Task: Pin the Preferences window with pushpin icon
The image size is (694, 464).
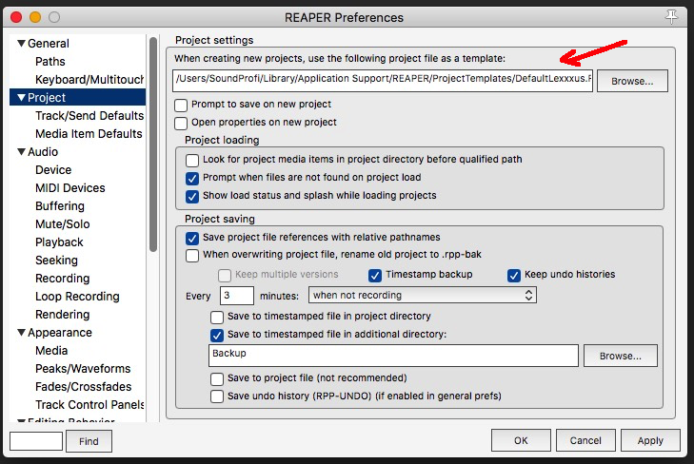Action: (x=671, y=17)
